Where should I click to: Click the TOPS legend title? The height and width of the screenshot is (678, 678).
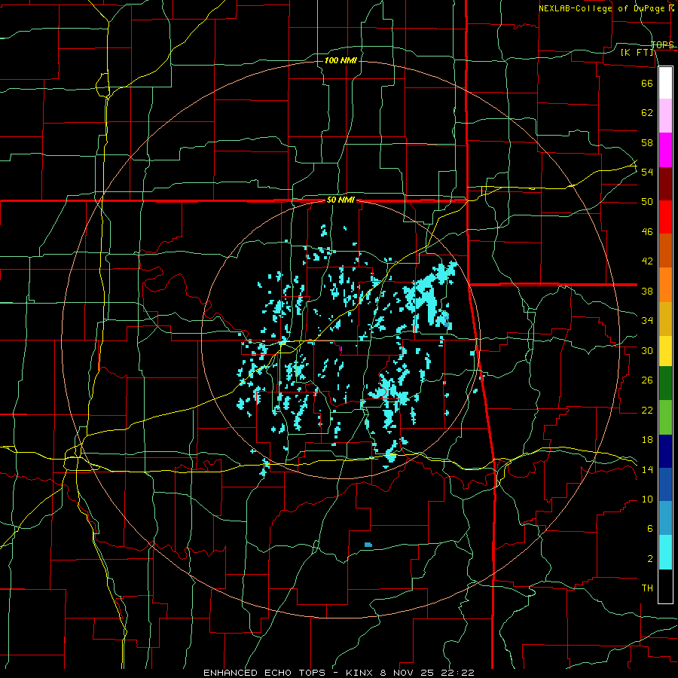pos(662,44)
